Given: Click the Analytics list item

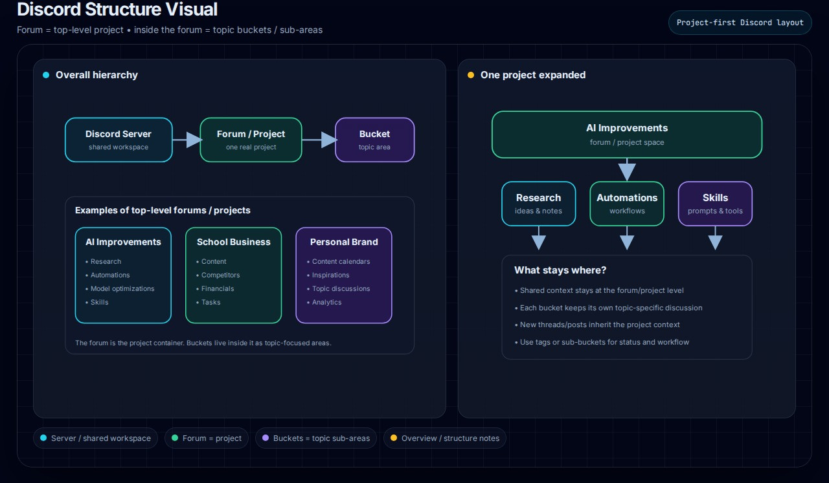Looking at the screenshot, I should [x=324, y=303].
